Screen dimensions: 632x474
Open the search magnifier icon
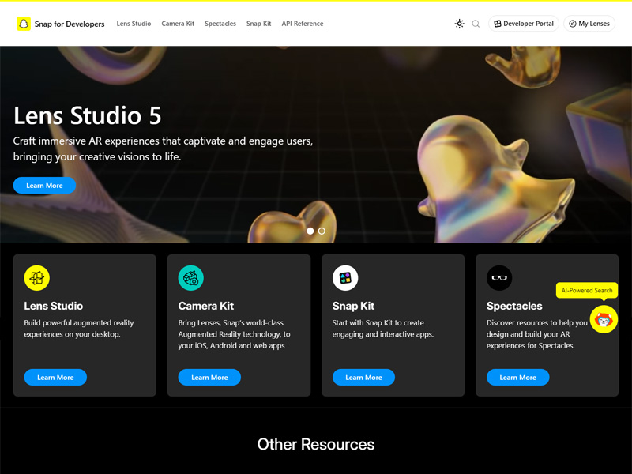click(475, 24)
